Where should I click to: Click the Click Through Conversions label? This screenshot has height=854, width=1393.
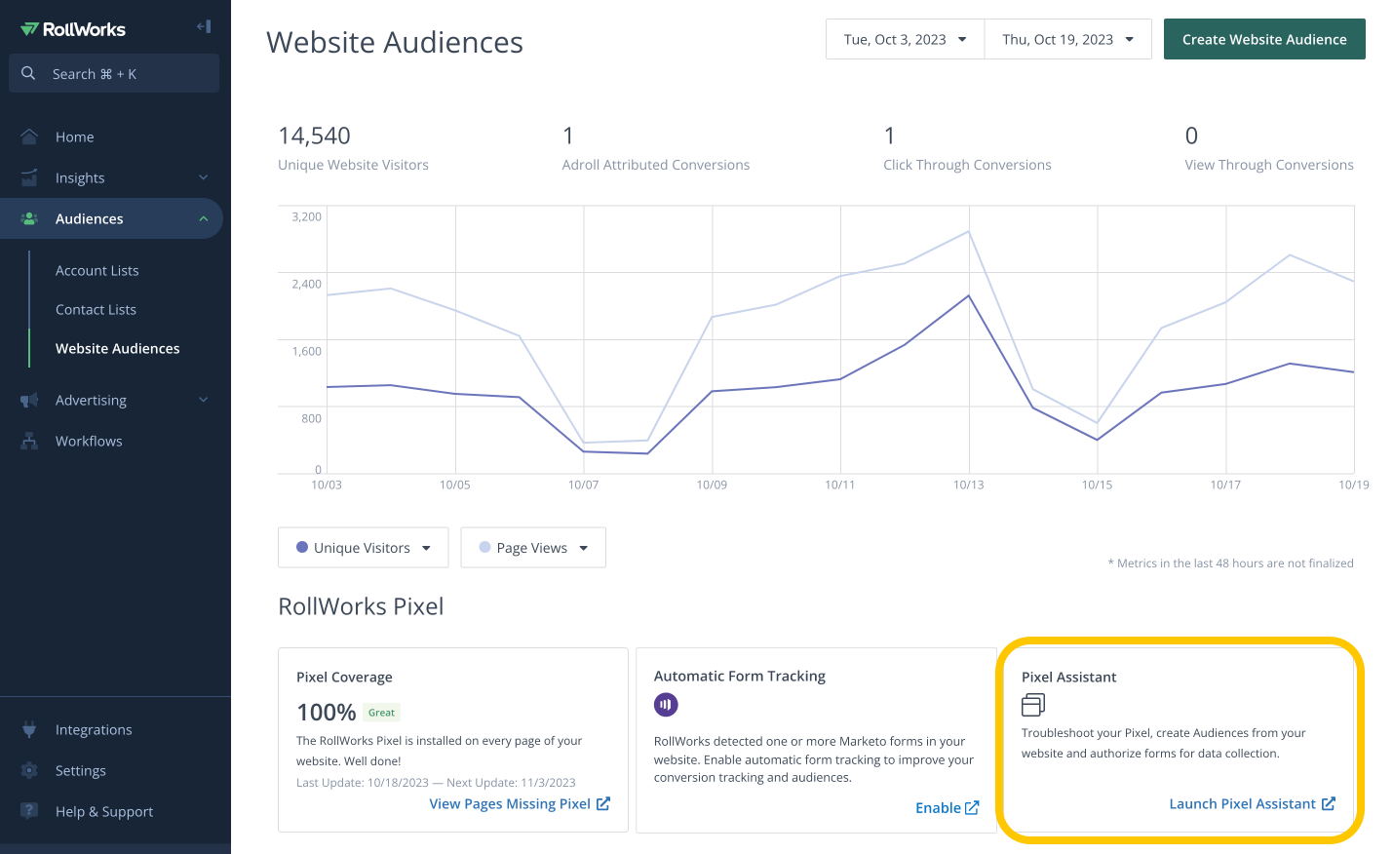[967, 165]
